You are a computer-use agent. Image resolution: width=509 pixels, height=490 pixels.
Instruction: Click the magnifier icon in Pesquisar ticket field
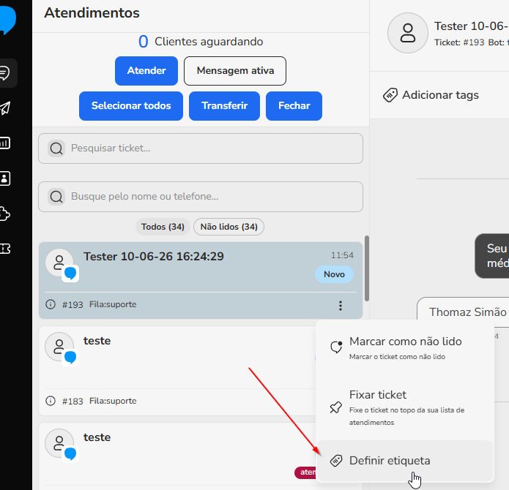(56, 148)
